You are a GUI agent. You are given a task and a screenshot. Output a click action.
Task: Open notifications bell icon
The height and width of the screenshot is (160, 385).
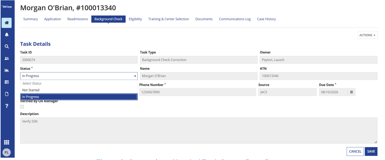tap(6, 35)
